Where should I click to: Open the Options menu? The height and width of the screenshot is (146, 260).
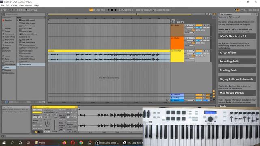29,6
